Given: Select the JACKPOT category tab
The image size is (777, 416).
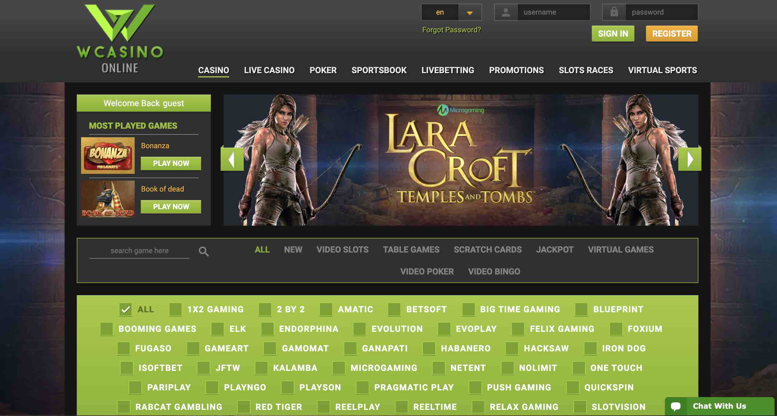Looking at the screenshot, I should pyautogui.click(x=555, y=249).
